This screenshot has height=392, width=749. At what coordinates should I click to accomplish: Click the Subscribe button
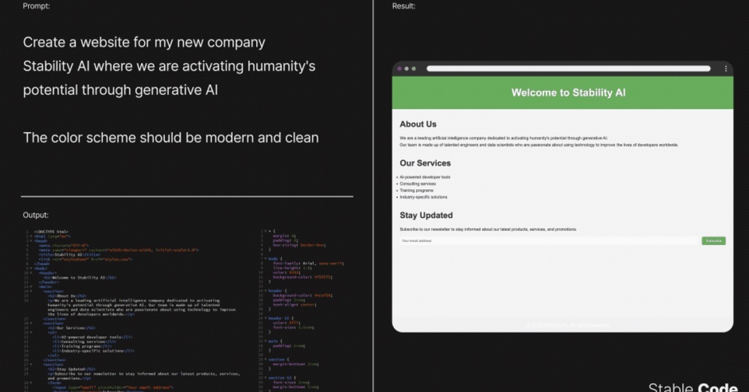[x=713, y=240]
